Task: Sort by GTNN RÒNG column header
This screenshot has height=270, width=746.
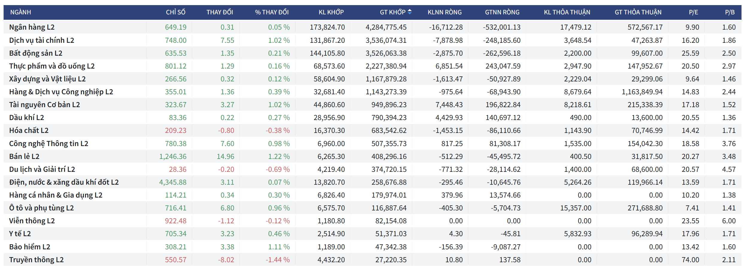Action: pyautogui.click(x=502, y=12)
